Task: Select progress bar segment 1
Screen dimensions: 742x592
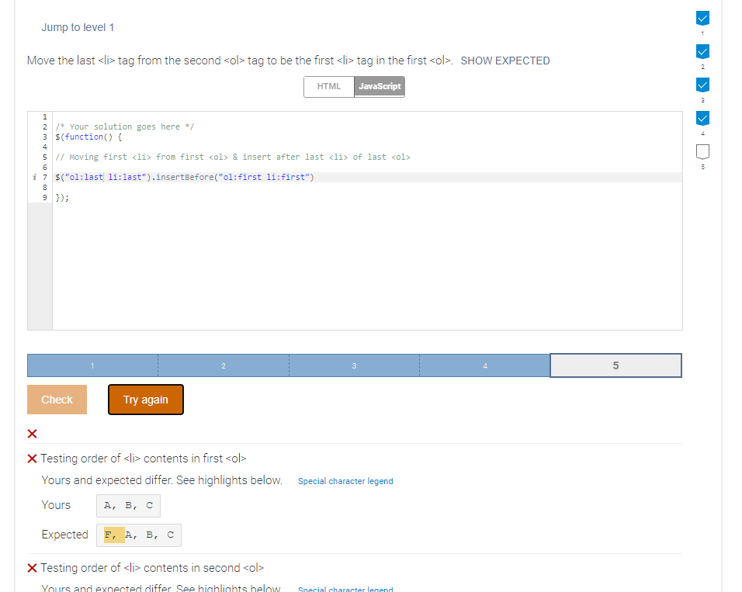Action: pos(92,365)
